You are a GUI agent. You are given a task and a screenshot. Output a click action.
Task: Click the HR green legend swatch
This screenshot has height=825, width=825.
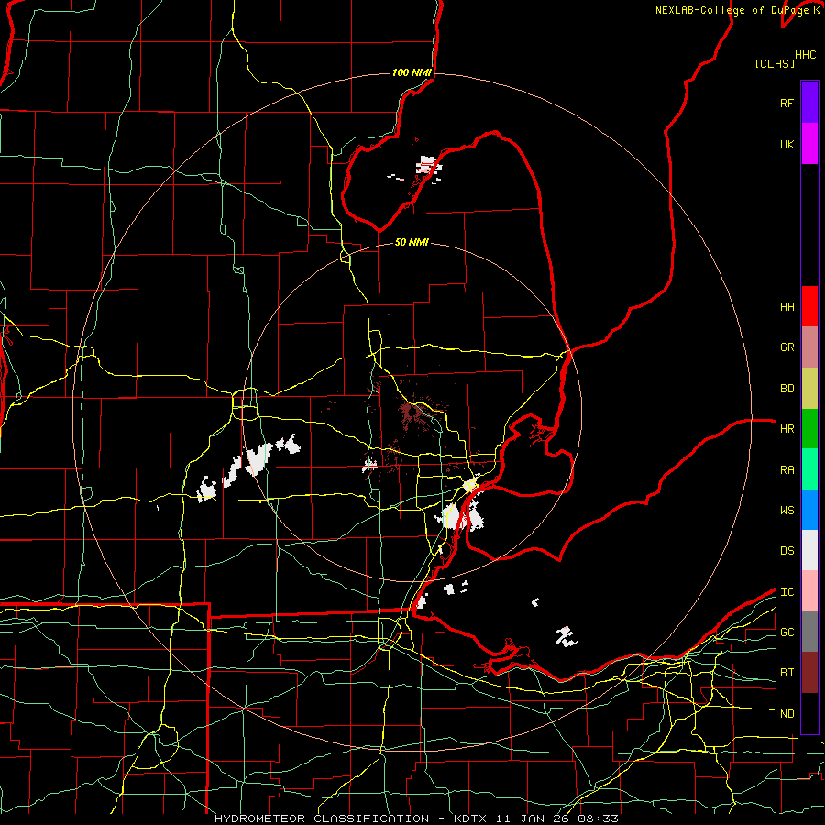pyautogui.click(x=809, y=429)
